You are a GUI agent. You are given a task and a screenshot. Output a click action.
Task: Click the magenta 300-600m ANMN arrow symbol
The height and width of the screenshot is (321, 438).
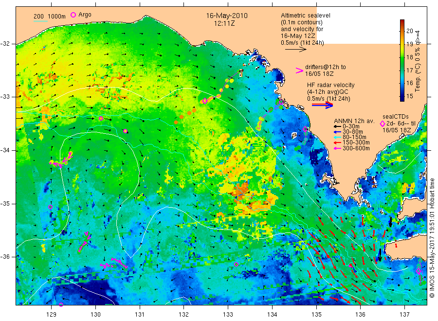click(x=338, y=148)
